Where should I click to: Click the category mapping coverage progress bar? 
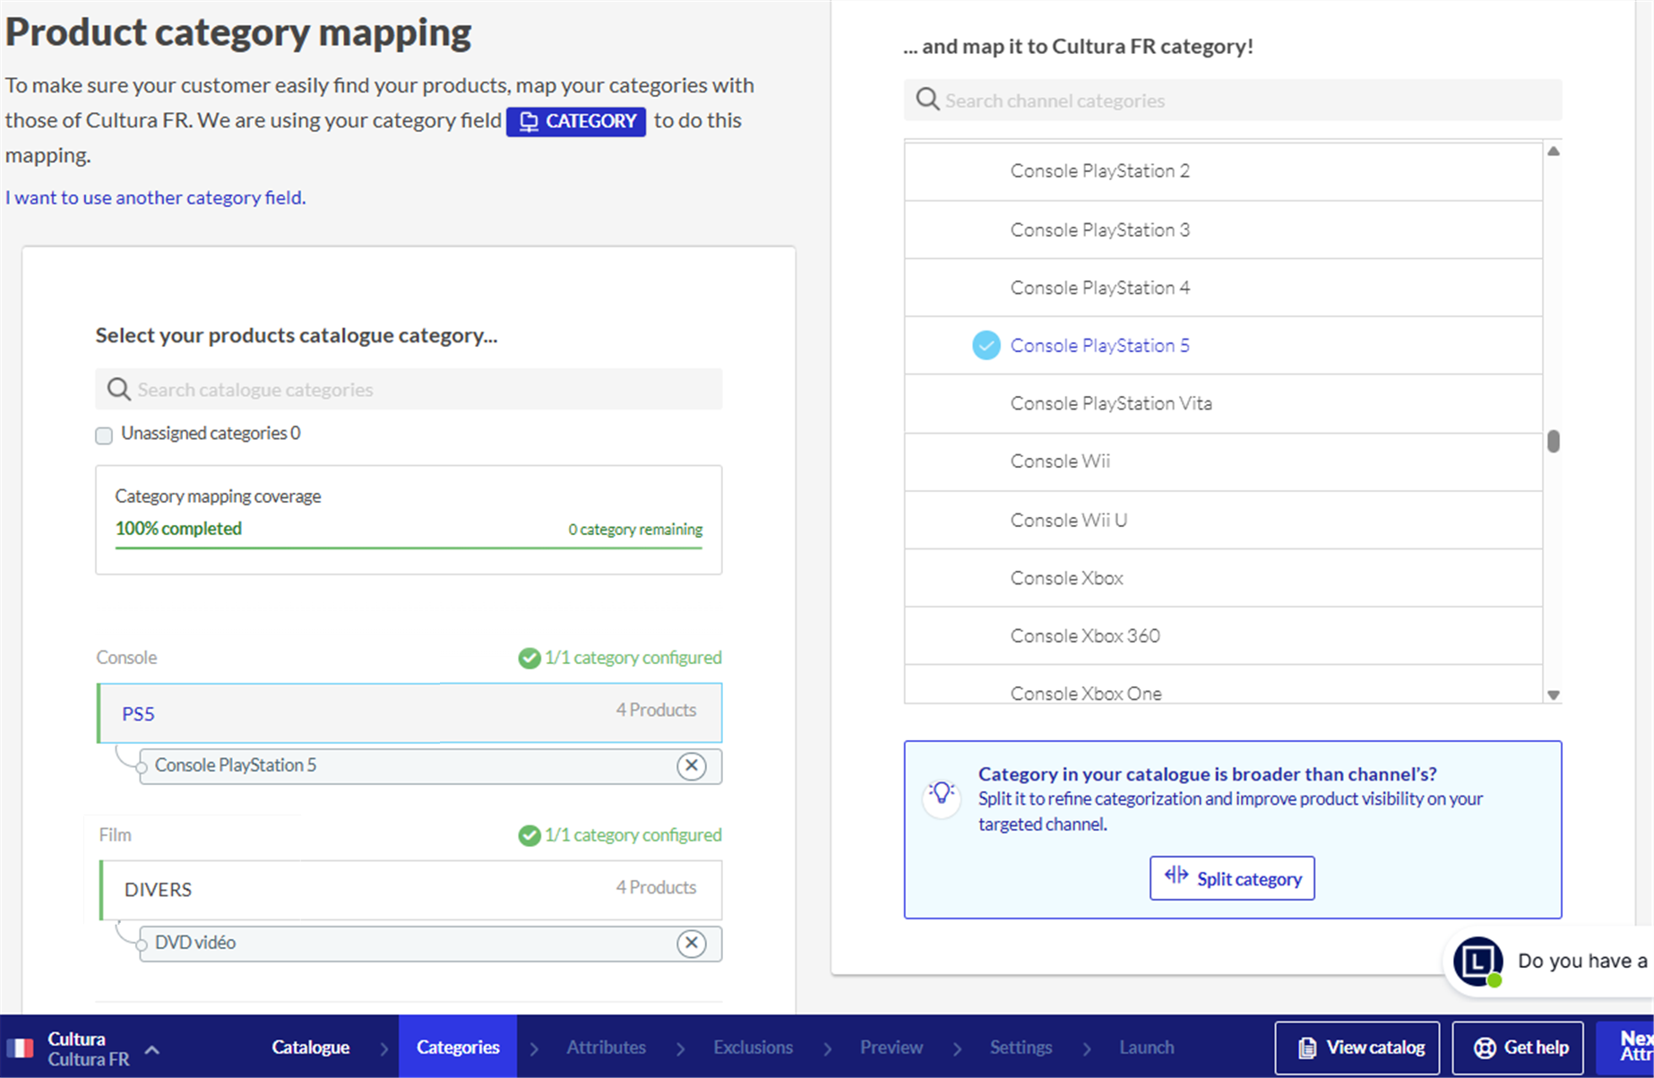tap(409, 547)
